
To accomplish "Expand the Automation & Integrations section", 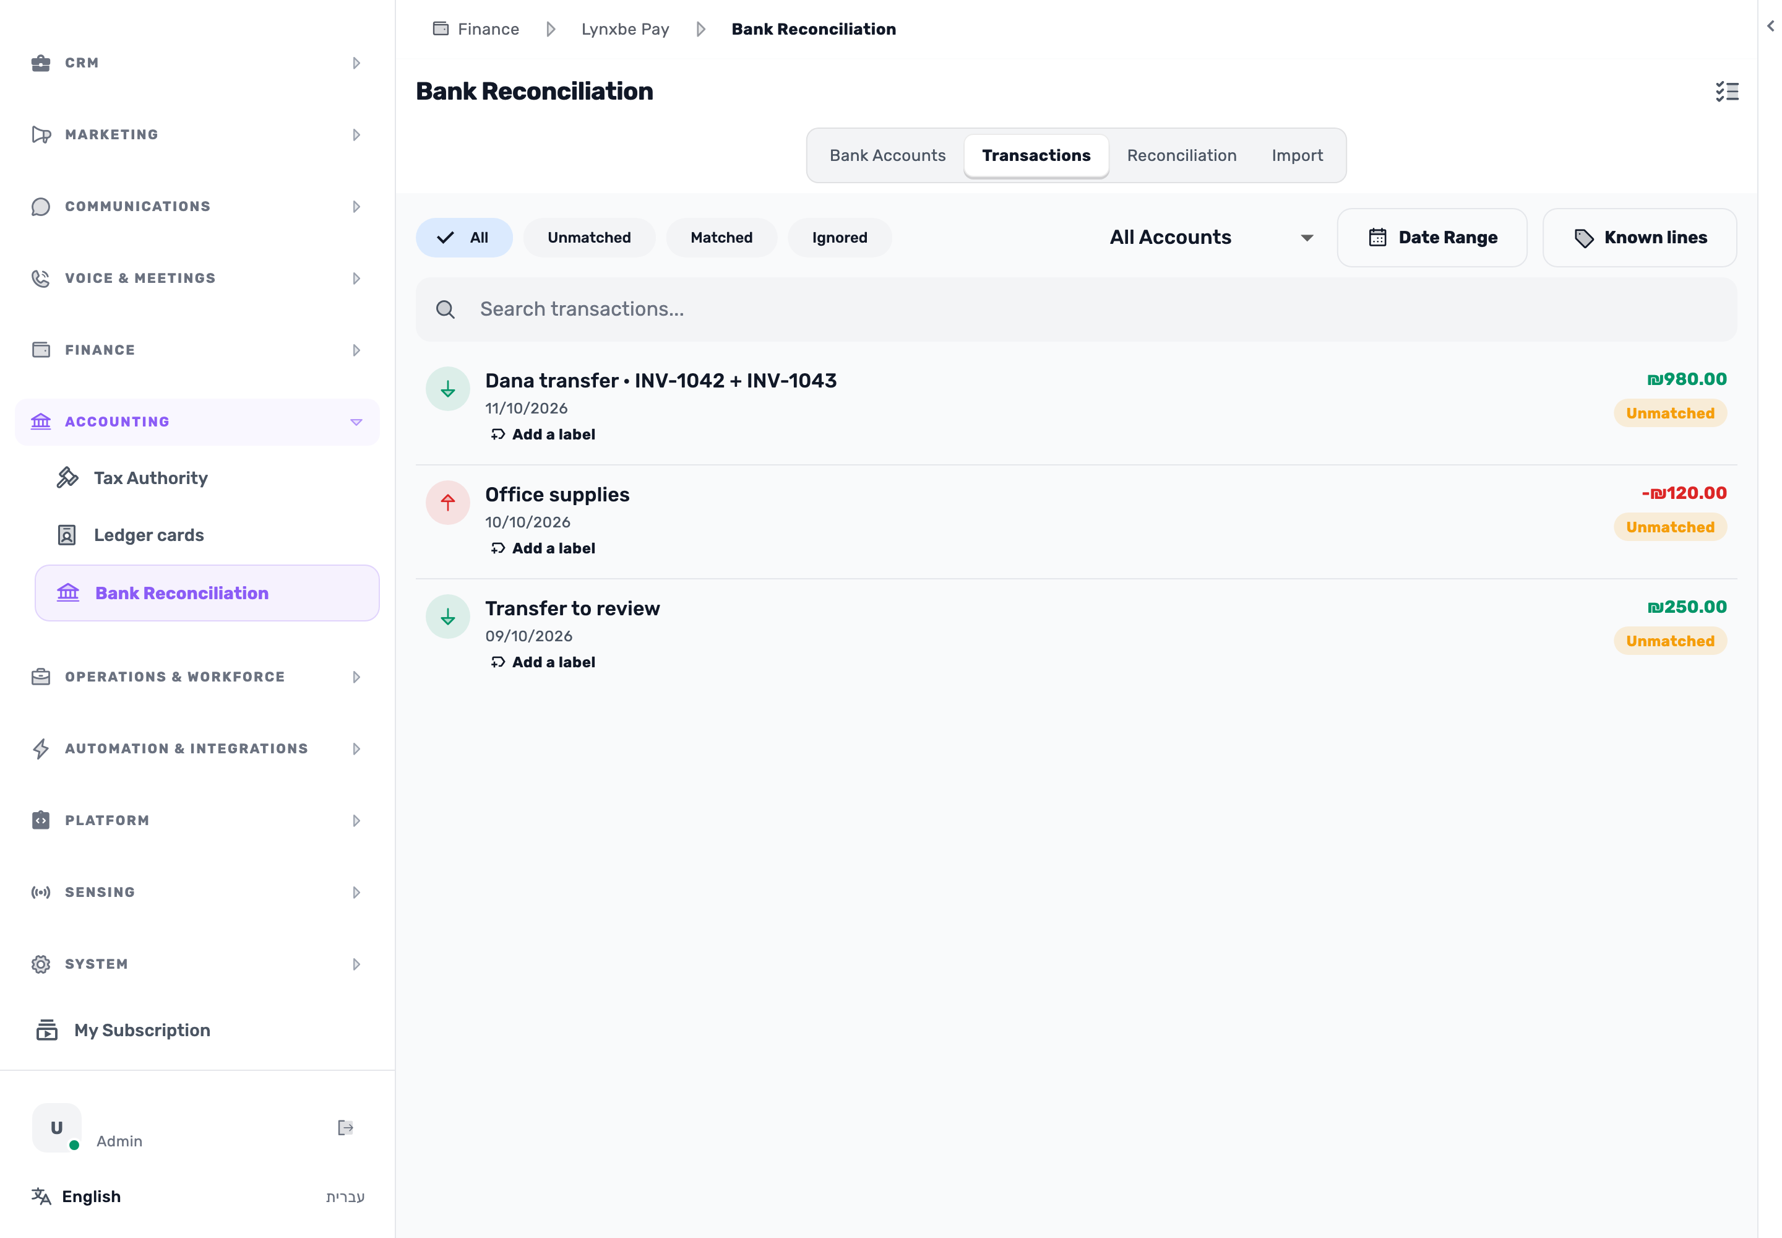I will 197,750.
